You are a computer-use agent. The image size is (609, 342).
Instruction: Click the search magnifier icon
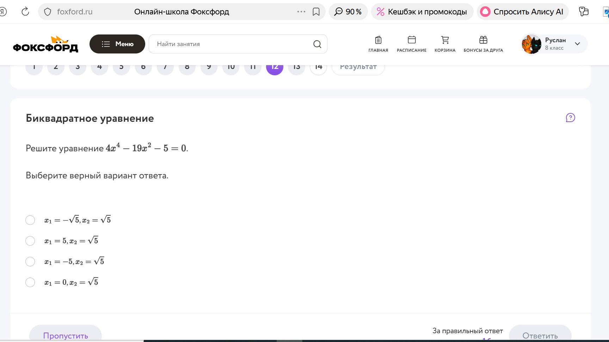click(317, 44)
